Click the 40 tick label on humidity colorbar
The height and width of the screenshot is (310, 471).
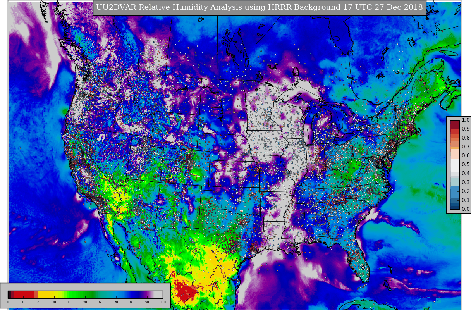70,302
